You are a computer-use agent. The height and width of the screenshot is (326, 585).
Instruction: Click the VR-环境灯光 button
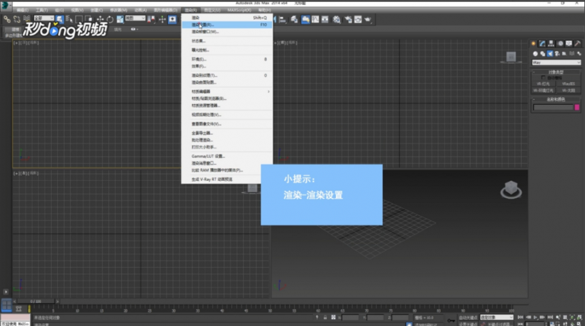[x=544, y=91]
